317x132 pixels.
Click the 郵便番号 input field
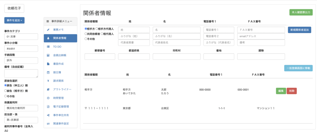[100, 57]
